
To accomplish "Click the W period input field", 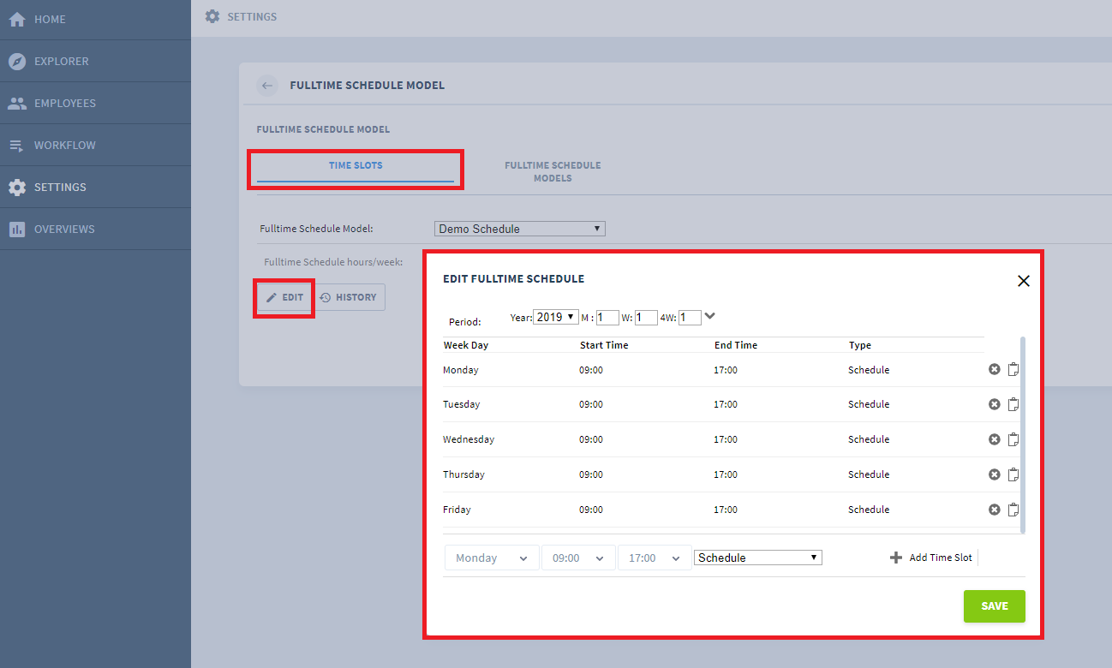I will 646,317.
